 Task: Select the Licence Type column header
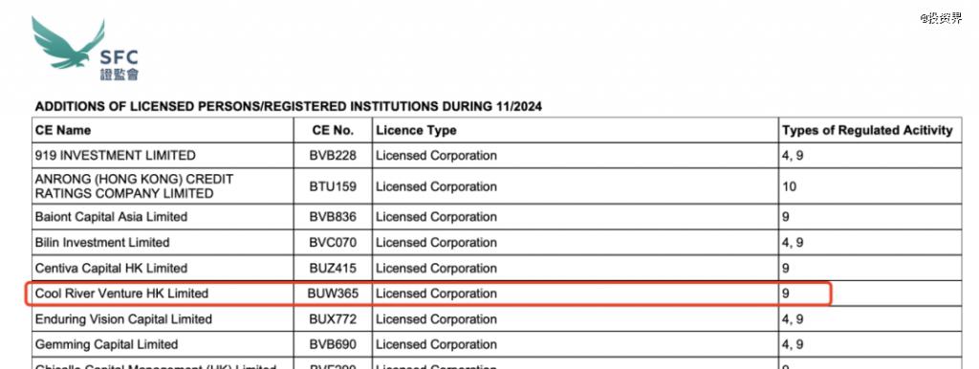pyautogui.click(x=416, y=131)
